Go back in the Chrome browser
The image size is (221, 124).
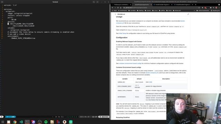click(x=112, y=8)
